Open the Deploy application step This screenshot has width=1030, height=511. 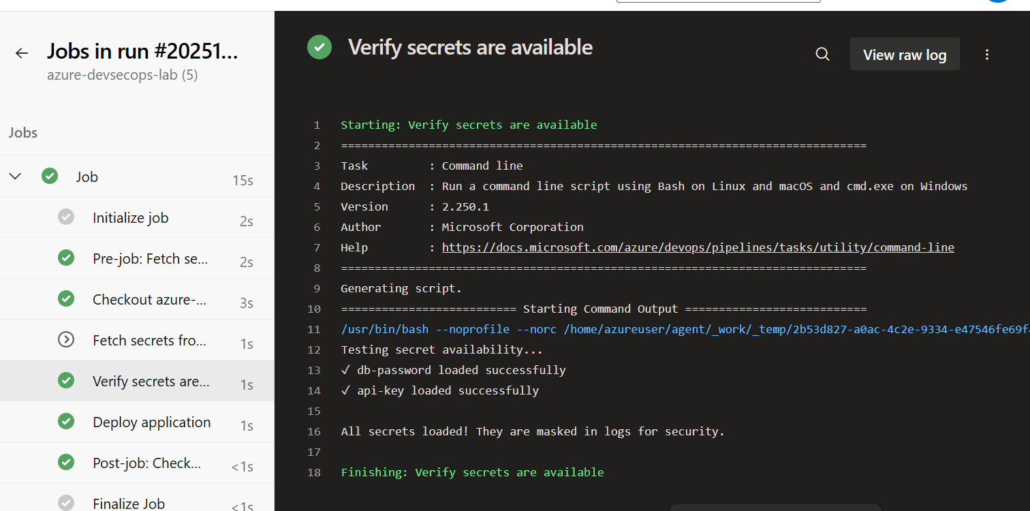coord(151,422)
